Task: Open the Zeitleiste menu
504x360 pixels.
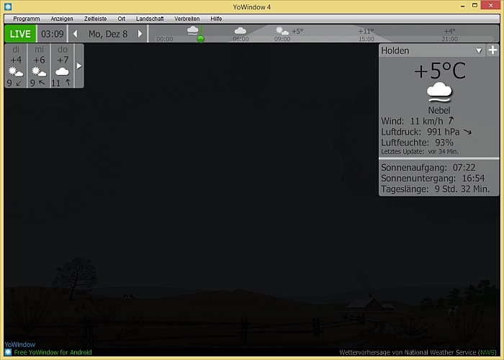Action: [95, 19]
